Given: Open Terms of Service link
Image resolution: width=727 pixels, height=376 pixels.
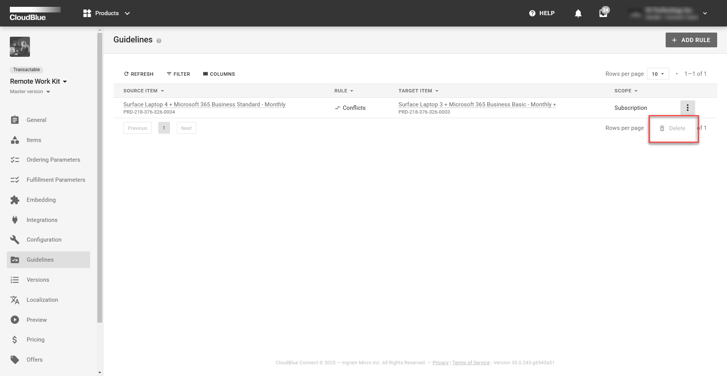Looking at the screenshot, I should point(471,363).
